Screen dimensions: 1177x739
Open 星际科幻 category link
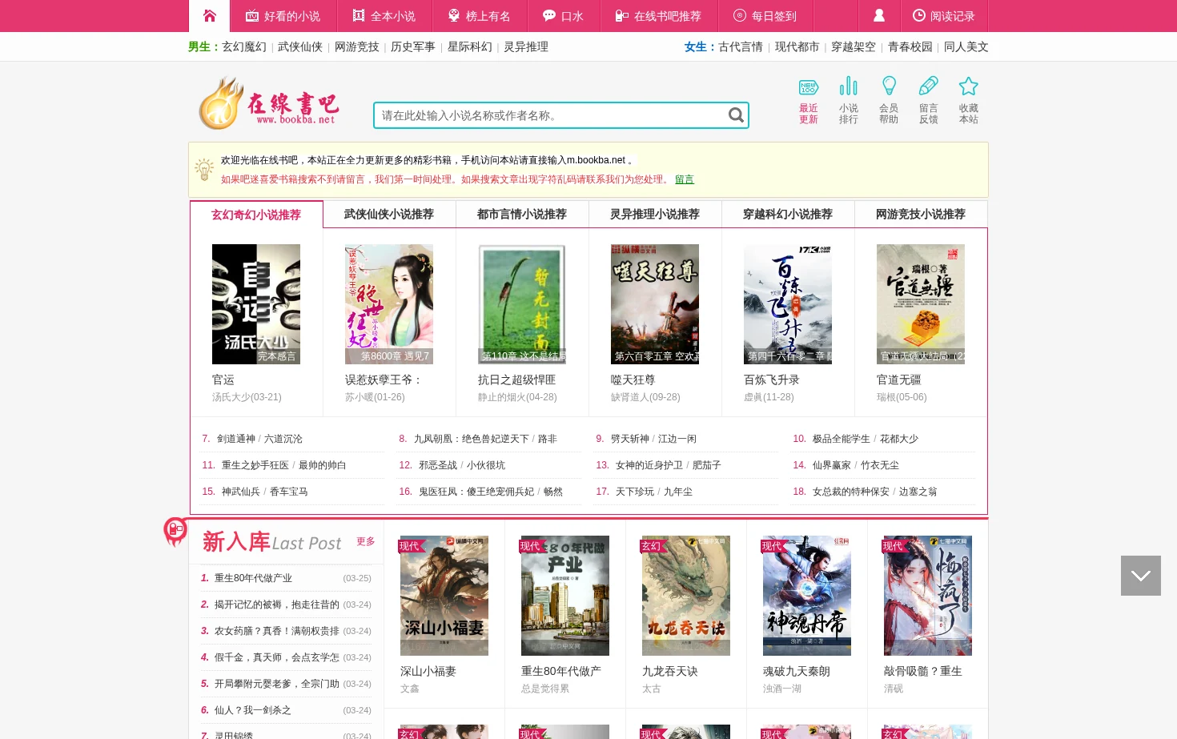[x=470, y=46]
